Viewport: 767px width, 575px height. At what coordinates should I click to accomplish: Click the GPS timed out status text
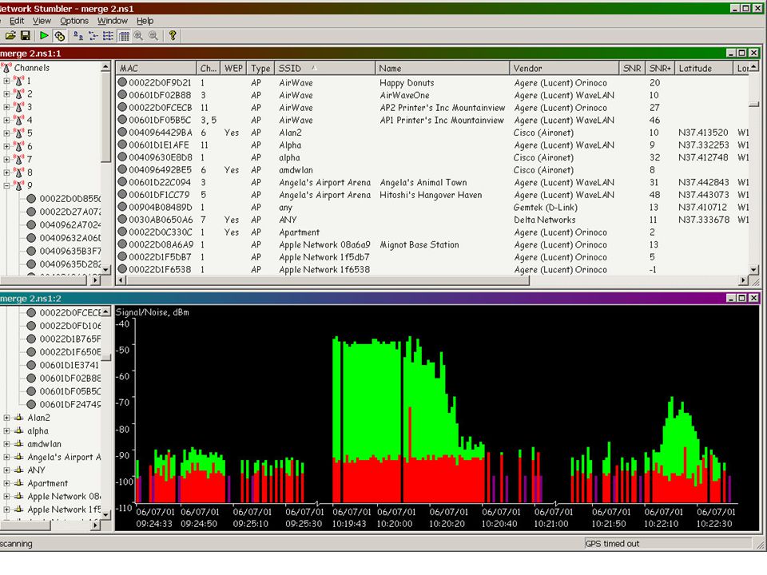coord(612,544)
